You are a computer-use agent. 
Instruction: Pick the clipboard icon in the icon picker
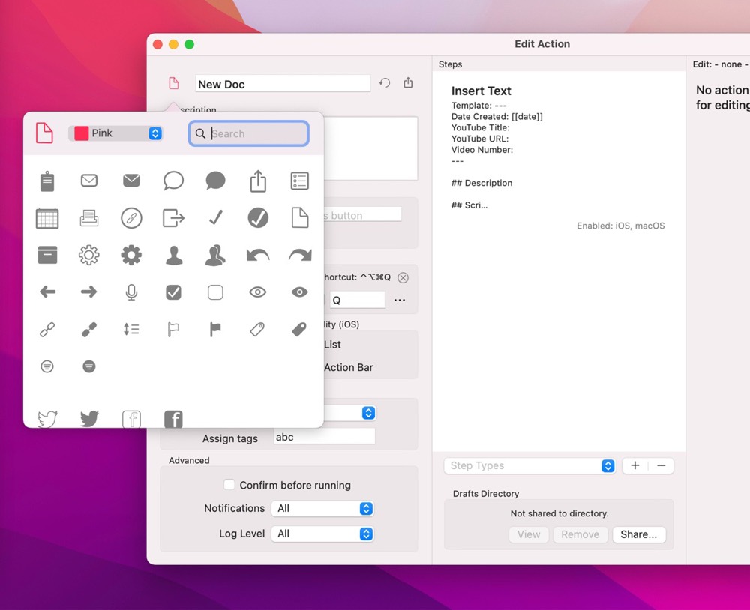coord(46,181)
